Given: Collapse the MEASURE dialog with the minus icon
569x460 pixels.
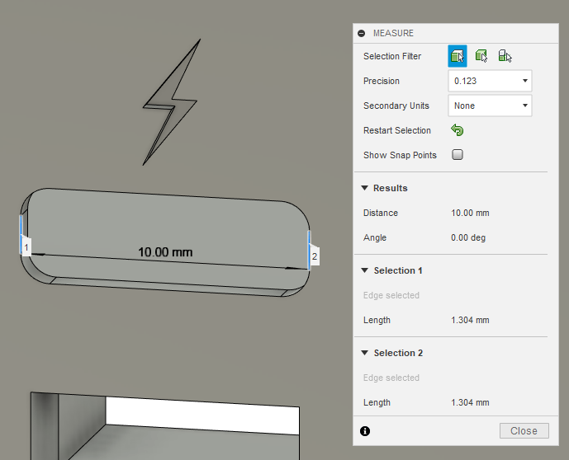Looking at the screenshot, I should coord(361,33).
